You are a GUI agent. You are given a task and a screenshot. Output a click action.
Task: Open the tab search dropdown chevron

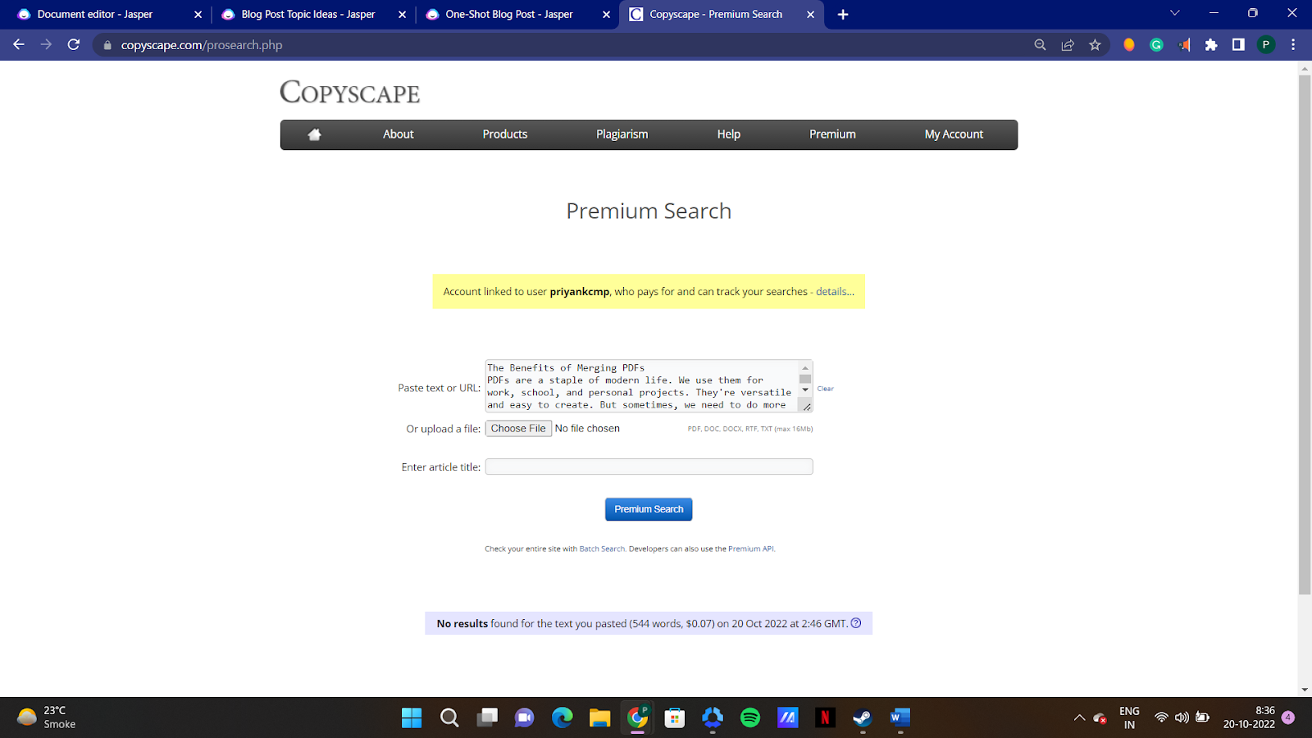point(1175,13)
